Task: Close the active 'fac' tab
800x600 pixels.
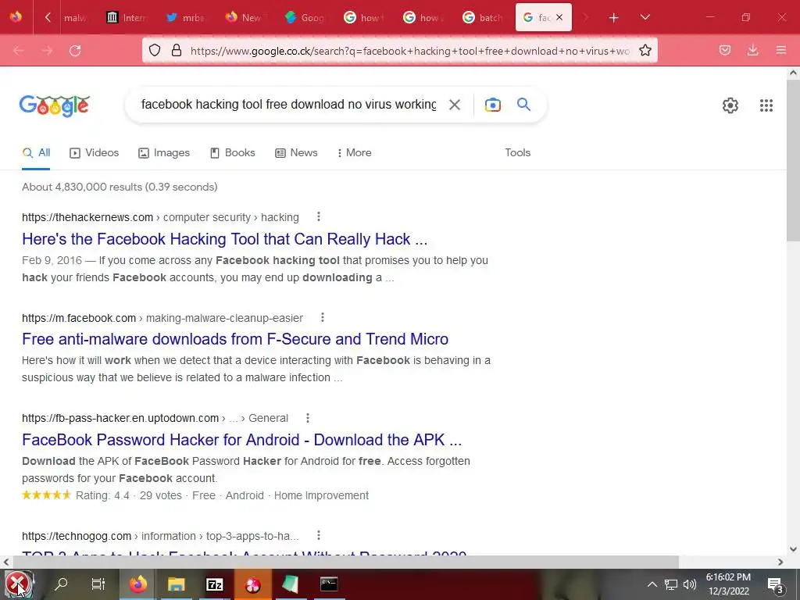Action: click(x=559, y=17)
